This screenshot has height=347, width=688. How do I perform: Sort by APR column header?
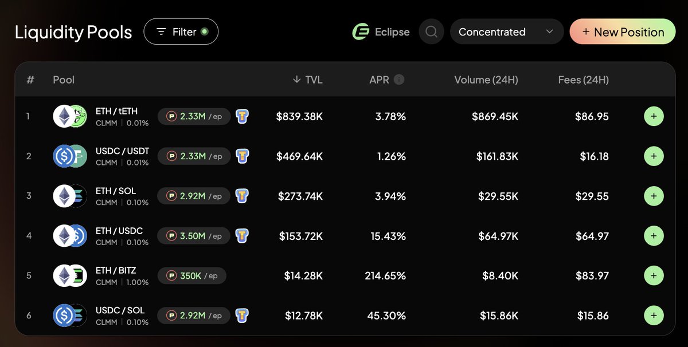pyautogui.click(x=379, y=80)
